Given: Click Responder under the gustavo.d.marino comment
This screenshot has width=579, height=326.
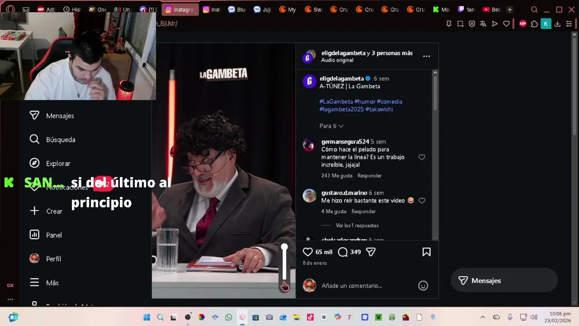Looking at the screenshot, I should click(x=364, y=211).
